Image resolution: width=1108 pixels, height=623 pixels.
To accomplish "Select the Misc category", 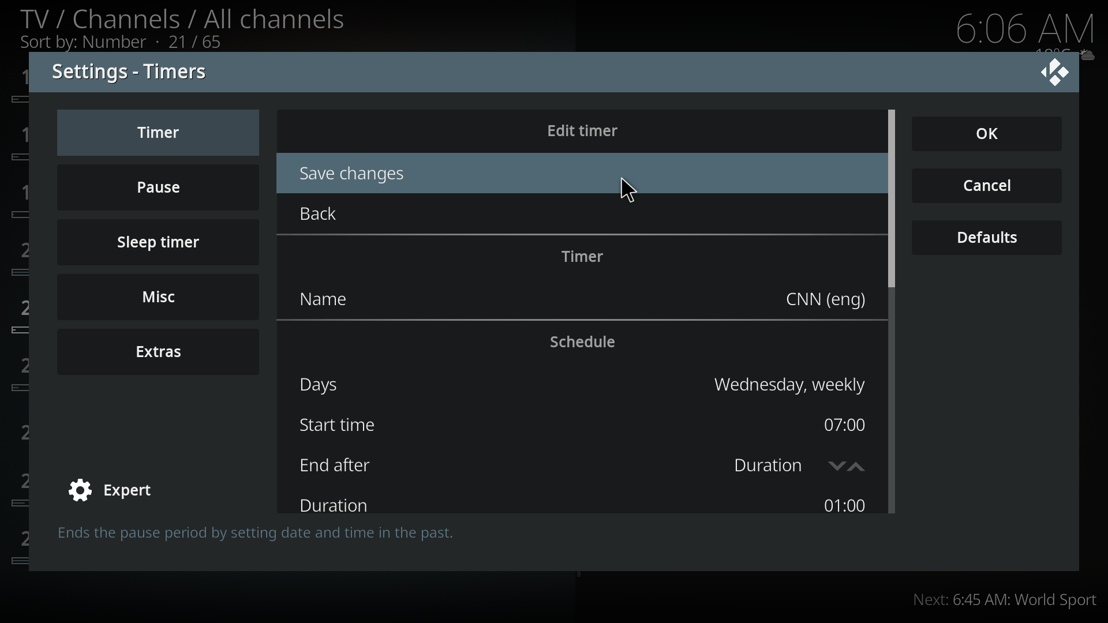I will (x=158, y=298).
